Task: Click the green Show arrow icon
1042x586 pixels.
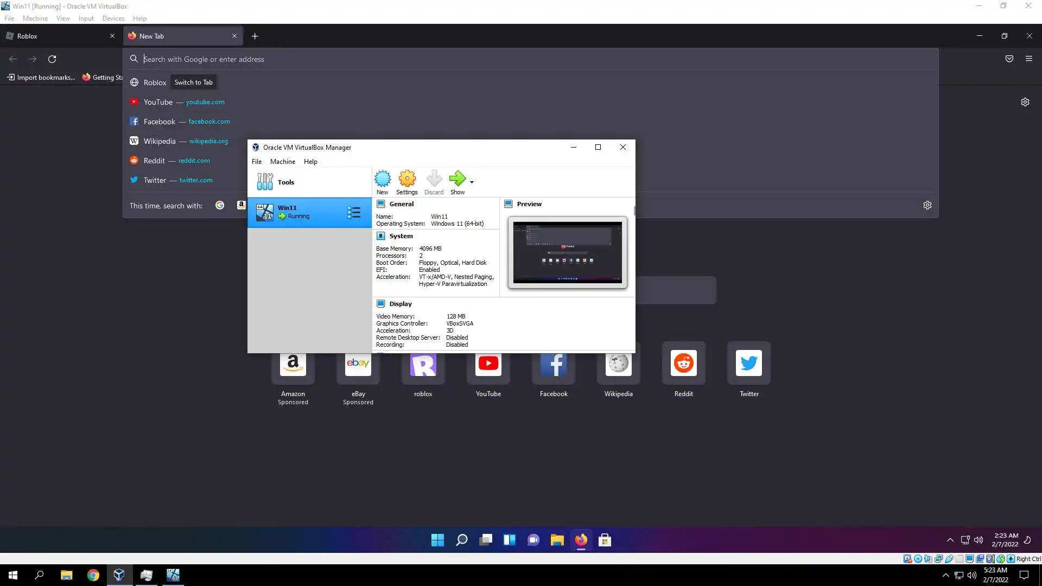Action: pyautogui.click(x=457, y=179)
